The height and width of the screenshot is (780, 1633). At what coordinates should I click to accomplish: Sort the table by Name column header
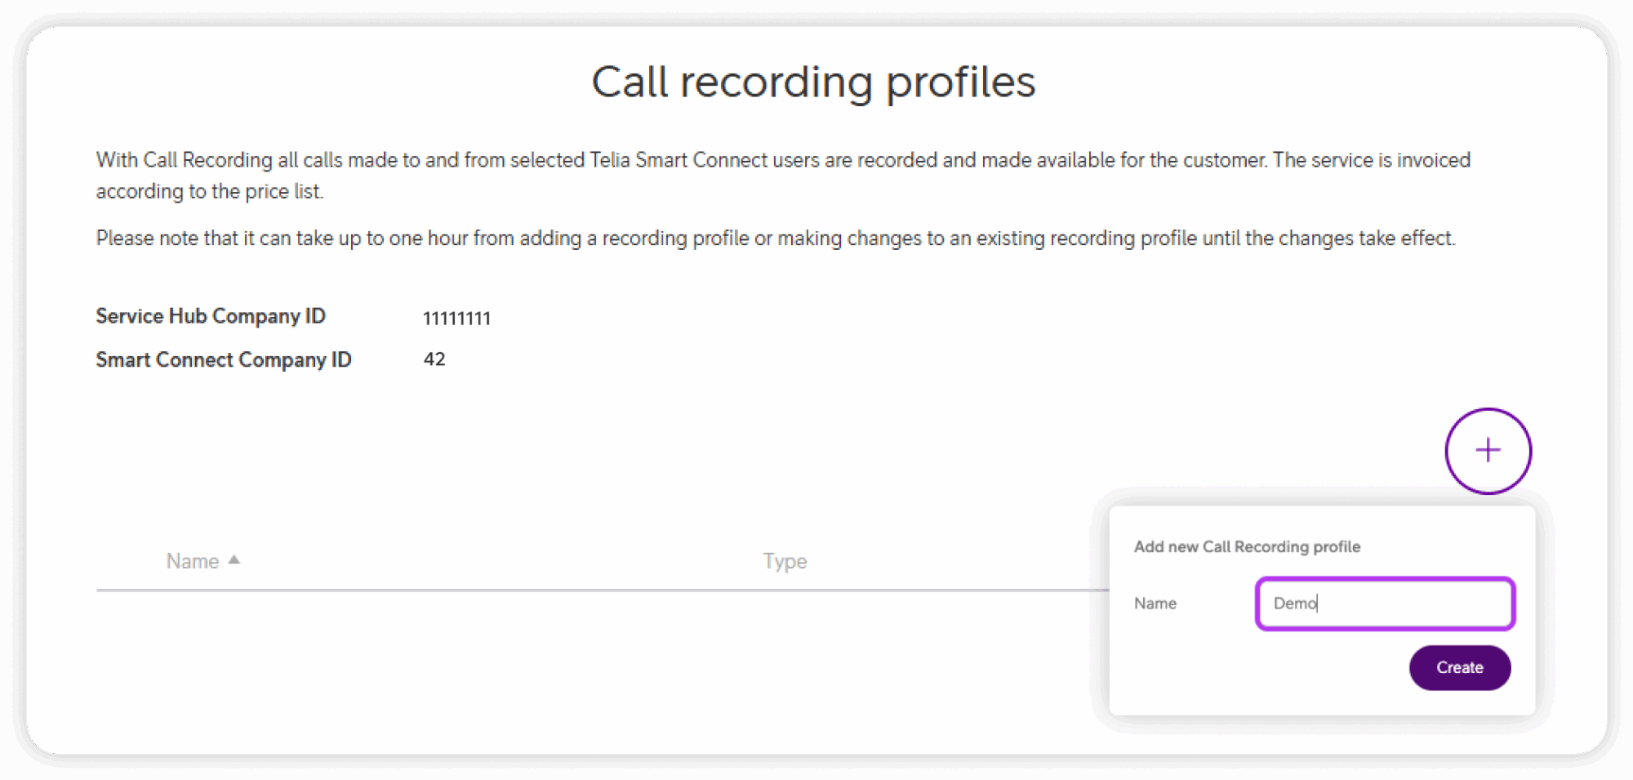pos(193,561)
